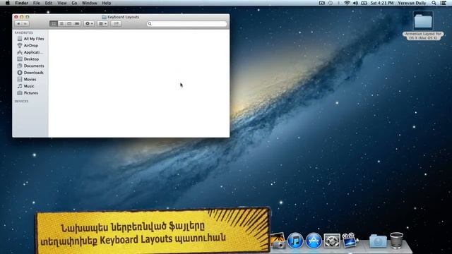Open Notification Center list icon
Image resolution: width=452 pixels, height=254 pixels.
pyautogui.click(x=444, y=3)
